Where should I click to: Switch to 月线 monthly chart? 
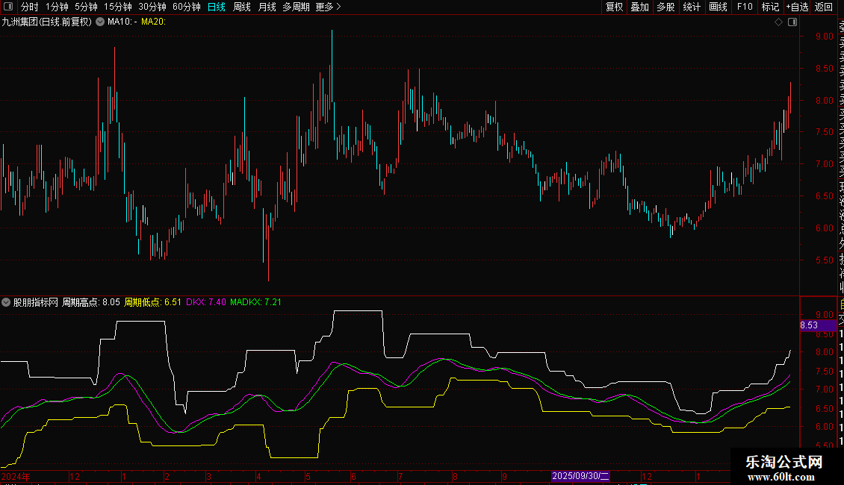click(x=267, y=7)
